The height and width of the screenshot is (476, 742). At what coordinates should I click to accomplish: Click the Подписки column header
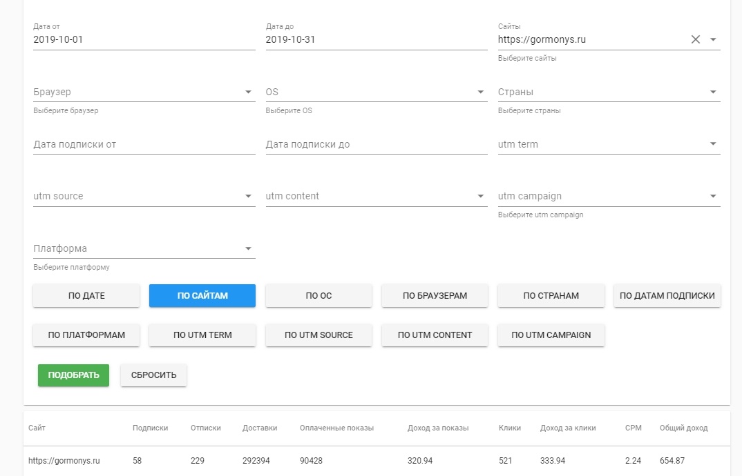pyautogui.click(x=150, y=428)
